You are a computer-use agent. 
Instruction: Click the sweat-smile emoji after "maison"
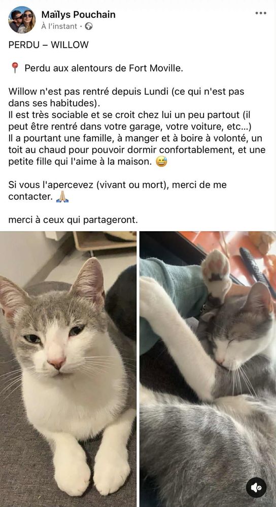tap(161, 162)
